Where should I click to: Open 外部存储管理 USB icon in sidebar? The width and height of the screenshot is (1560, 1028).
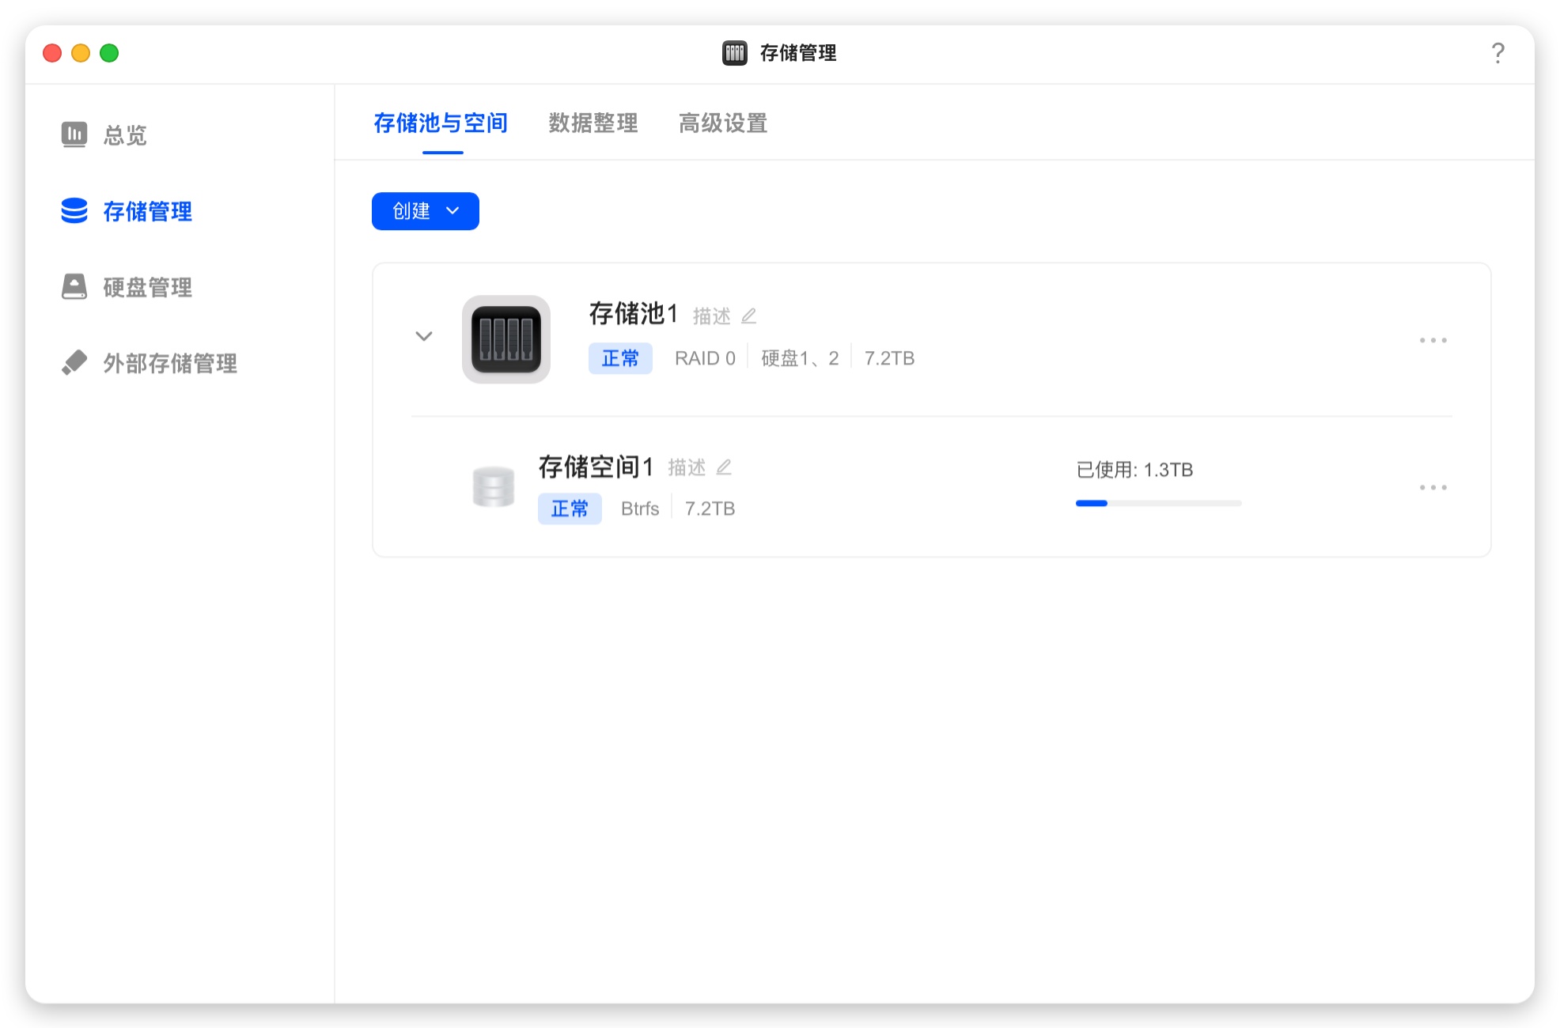pos(74,362)
